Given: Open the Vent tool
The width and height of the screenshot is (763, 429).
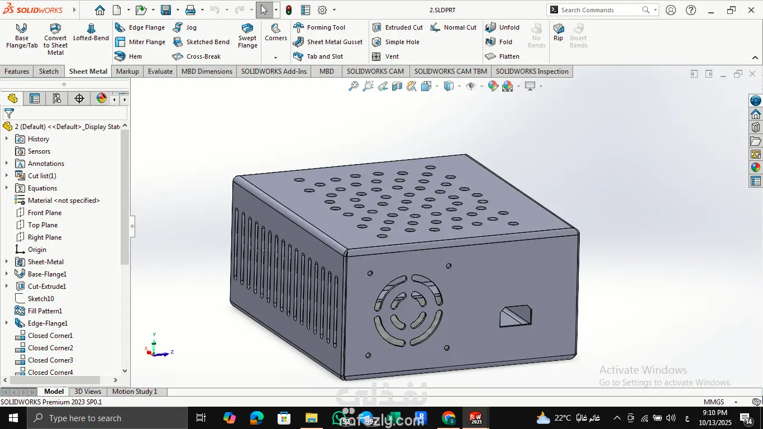Looking at the screenshot, I should [x=385, y=56].
